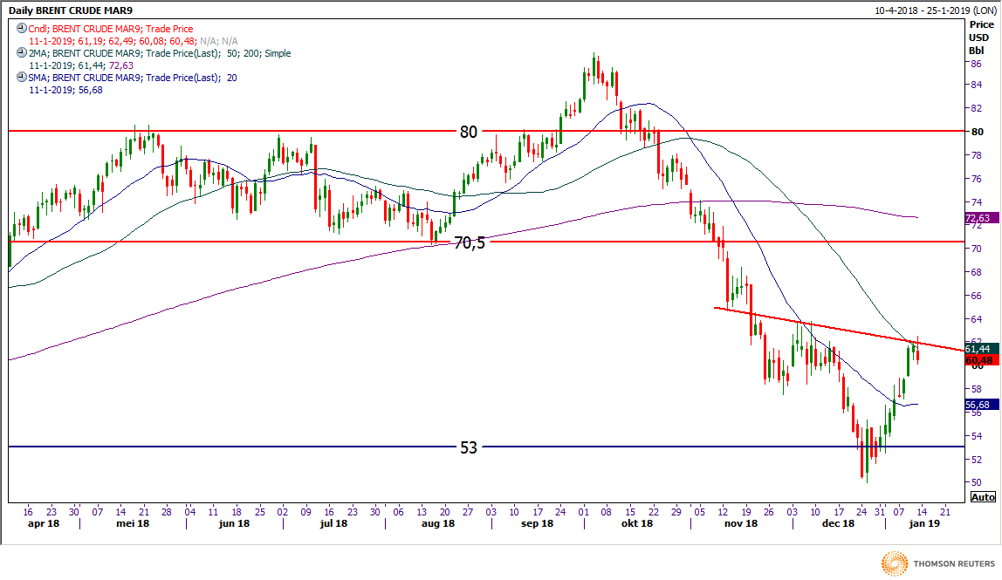Screen dimensions: 1002x580
Task: Click the 60,48 red last price tag
Action: pos(981,360)
